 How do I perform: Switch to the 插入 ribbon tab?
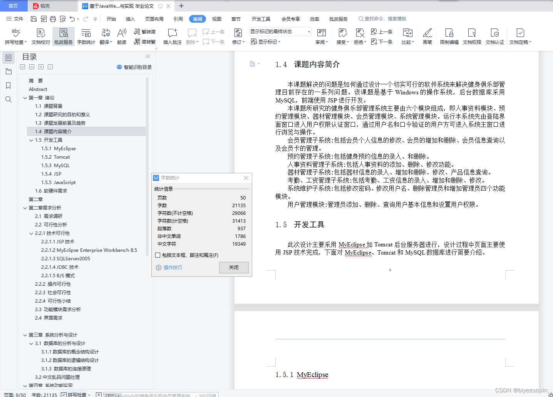click(x=131, y=18)
